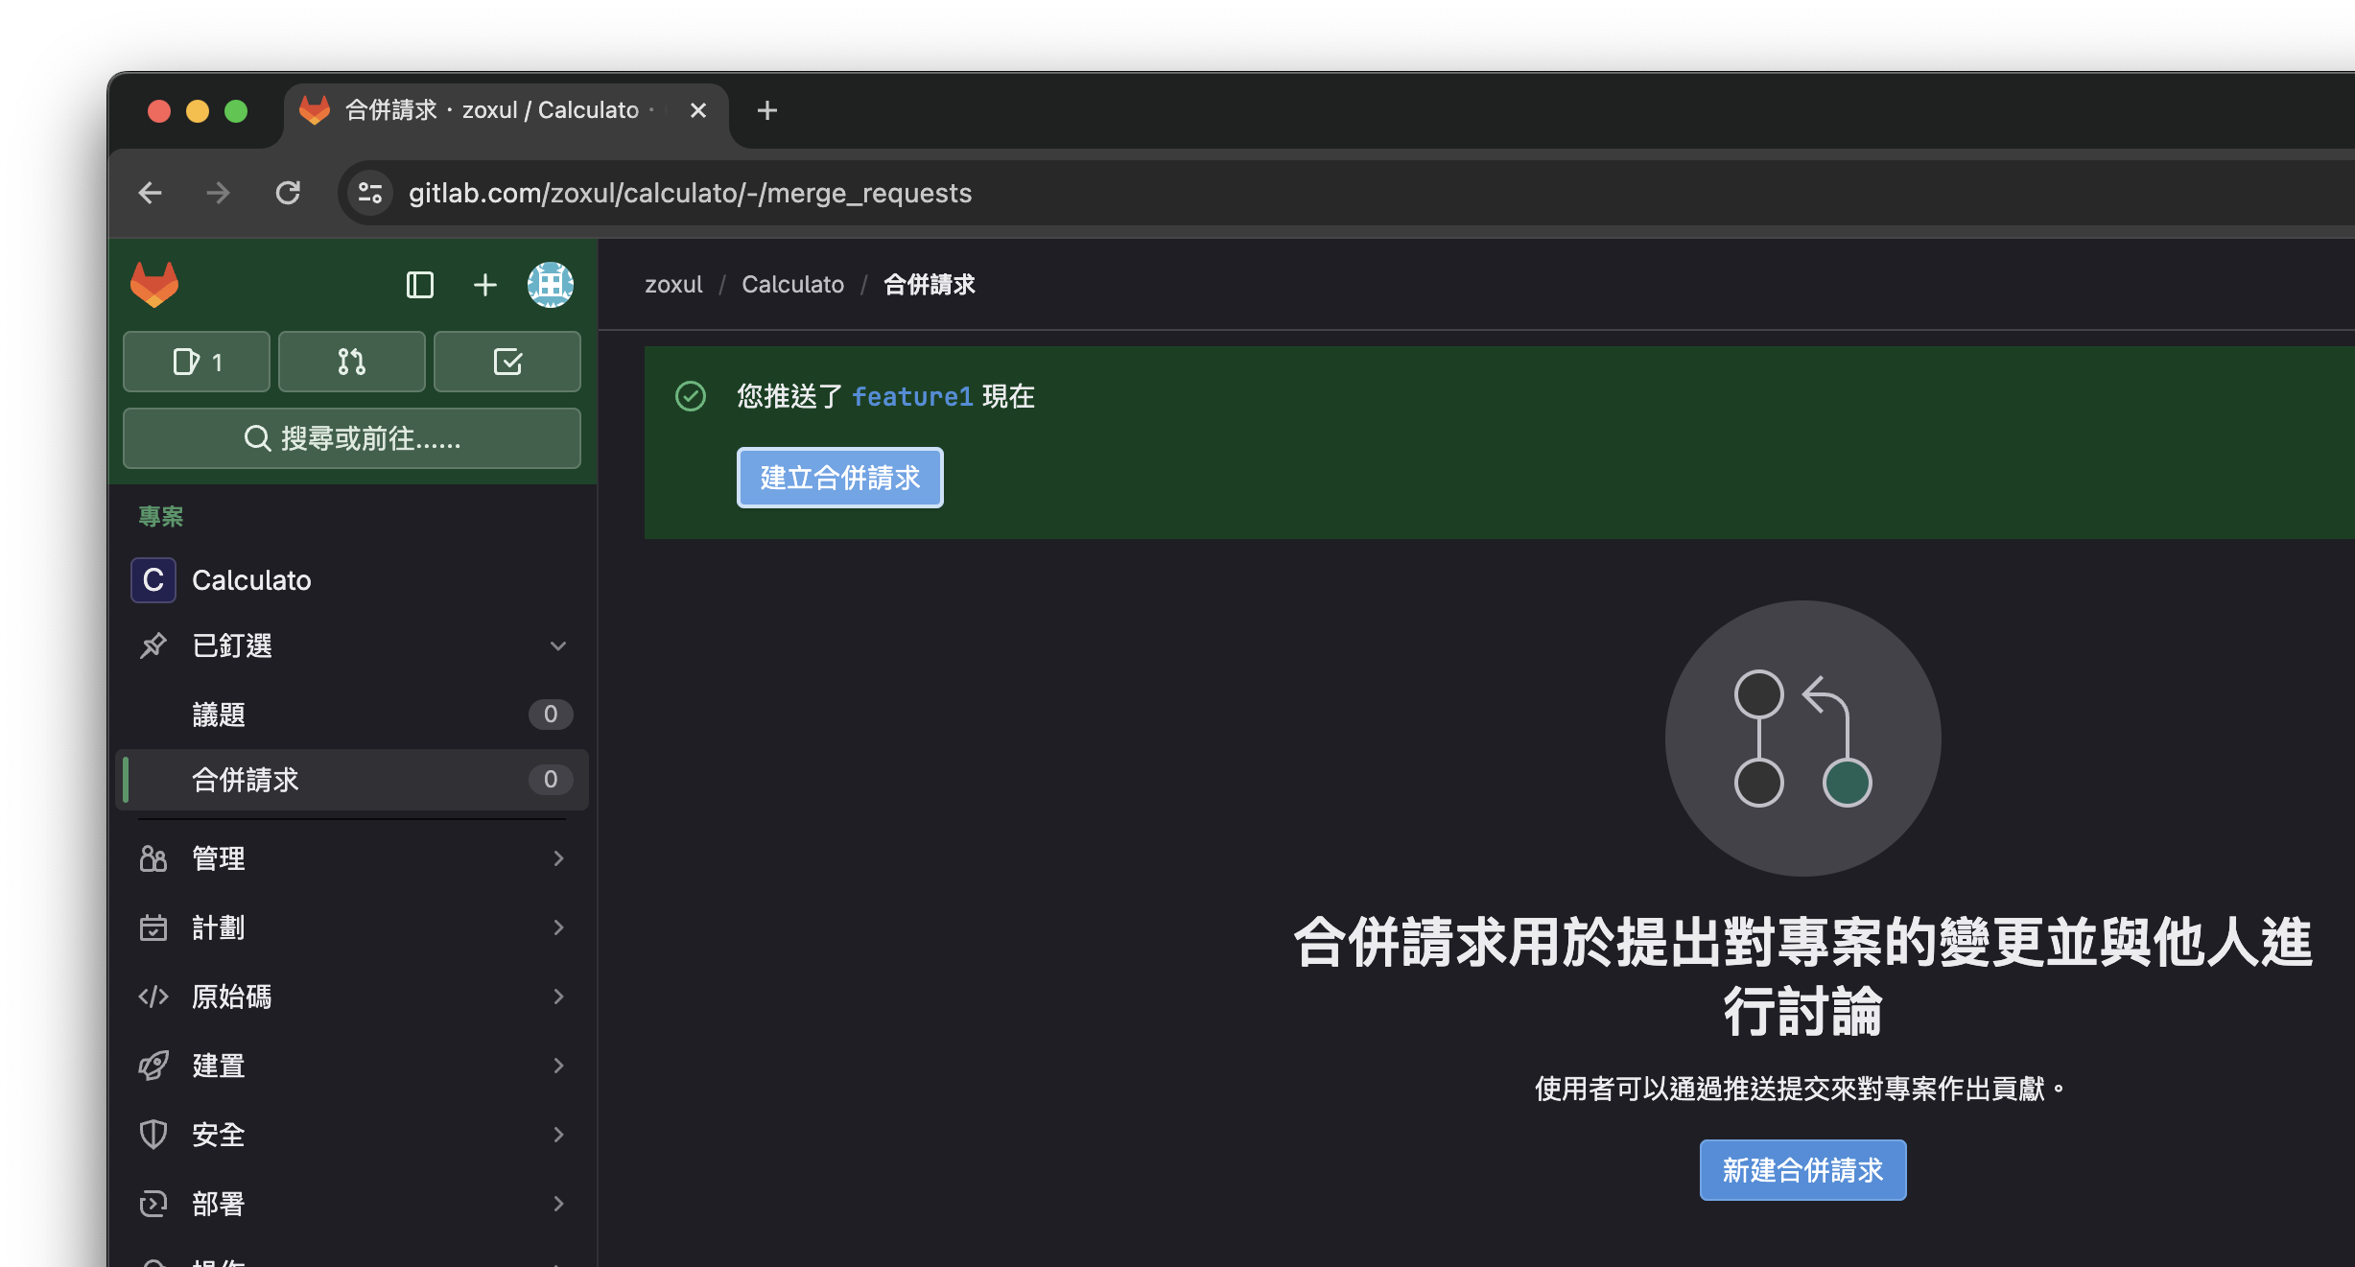Open the feature1 branch link
Screen dimensions: 2355x1267
pos(912,396)
